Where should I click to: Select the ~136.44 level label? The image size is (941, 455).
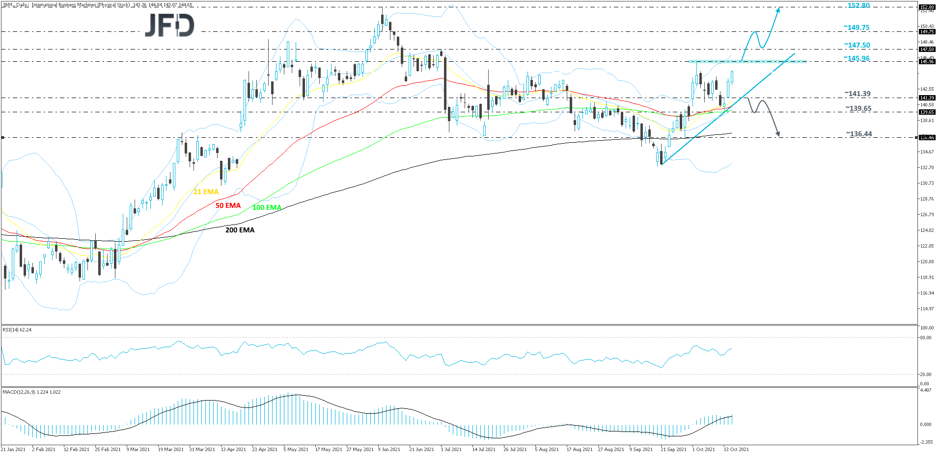[x=859, y=134]
